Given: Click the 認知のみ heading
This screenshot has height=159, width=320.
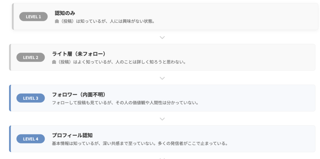Looking at the screenshot, I should (65, 13).
